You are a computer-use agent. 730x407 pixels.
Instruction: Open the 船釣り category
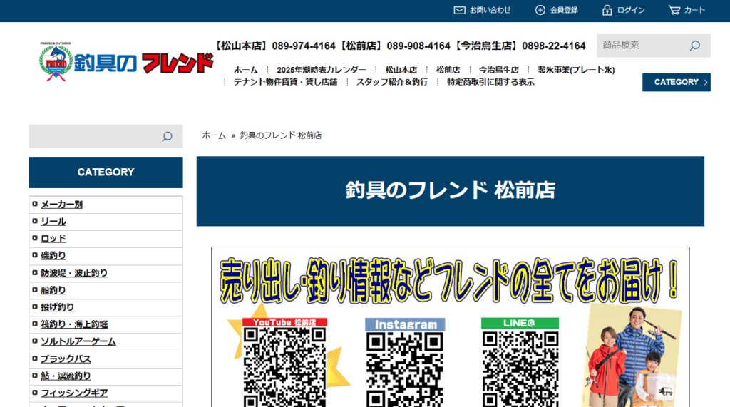click(53, 290)
